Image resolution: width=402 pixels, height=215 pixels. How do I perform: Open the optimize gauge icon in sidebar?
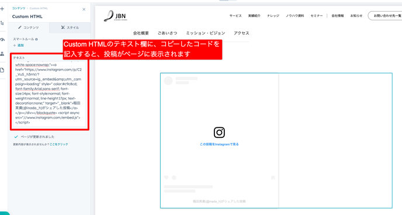click(x=2, y=40)
